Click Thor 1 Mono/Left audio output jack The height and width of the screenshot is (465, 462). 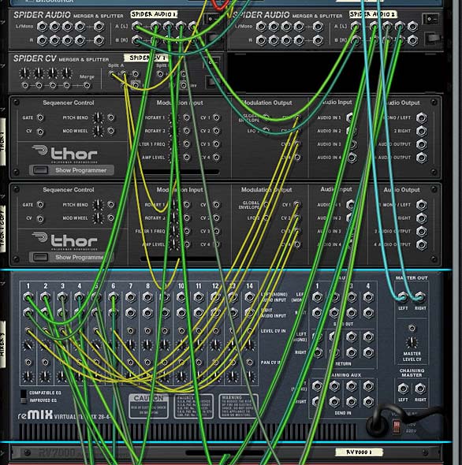[x=421, y=117]
